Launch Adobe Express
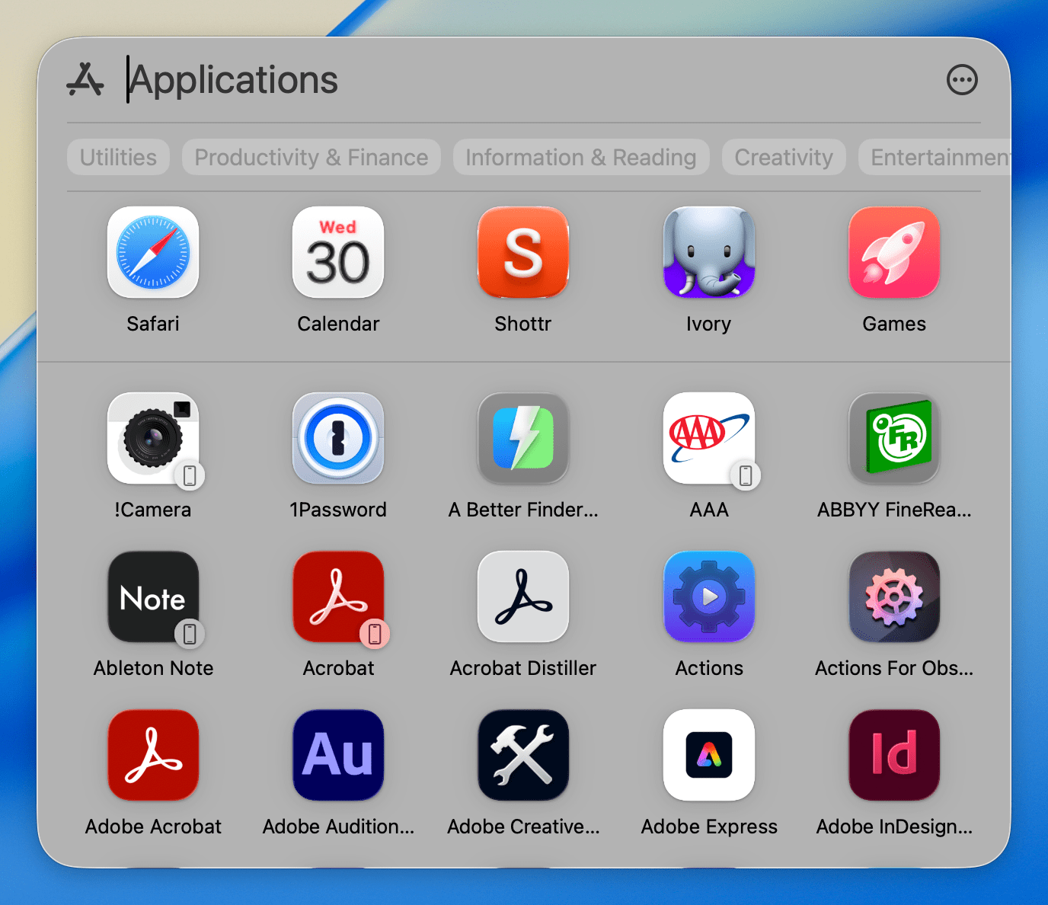The image size is (1048, 905). 709,755
